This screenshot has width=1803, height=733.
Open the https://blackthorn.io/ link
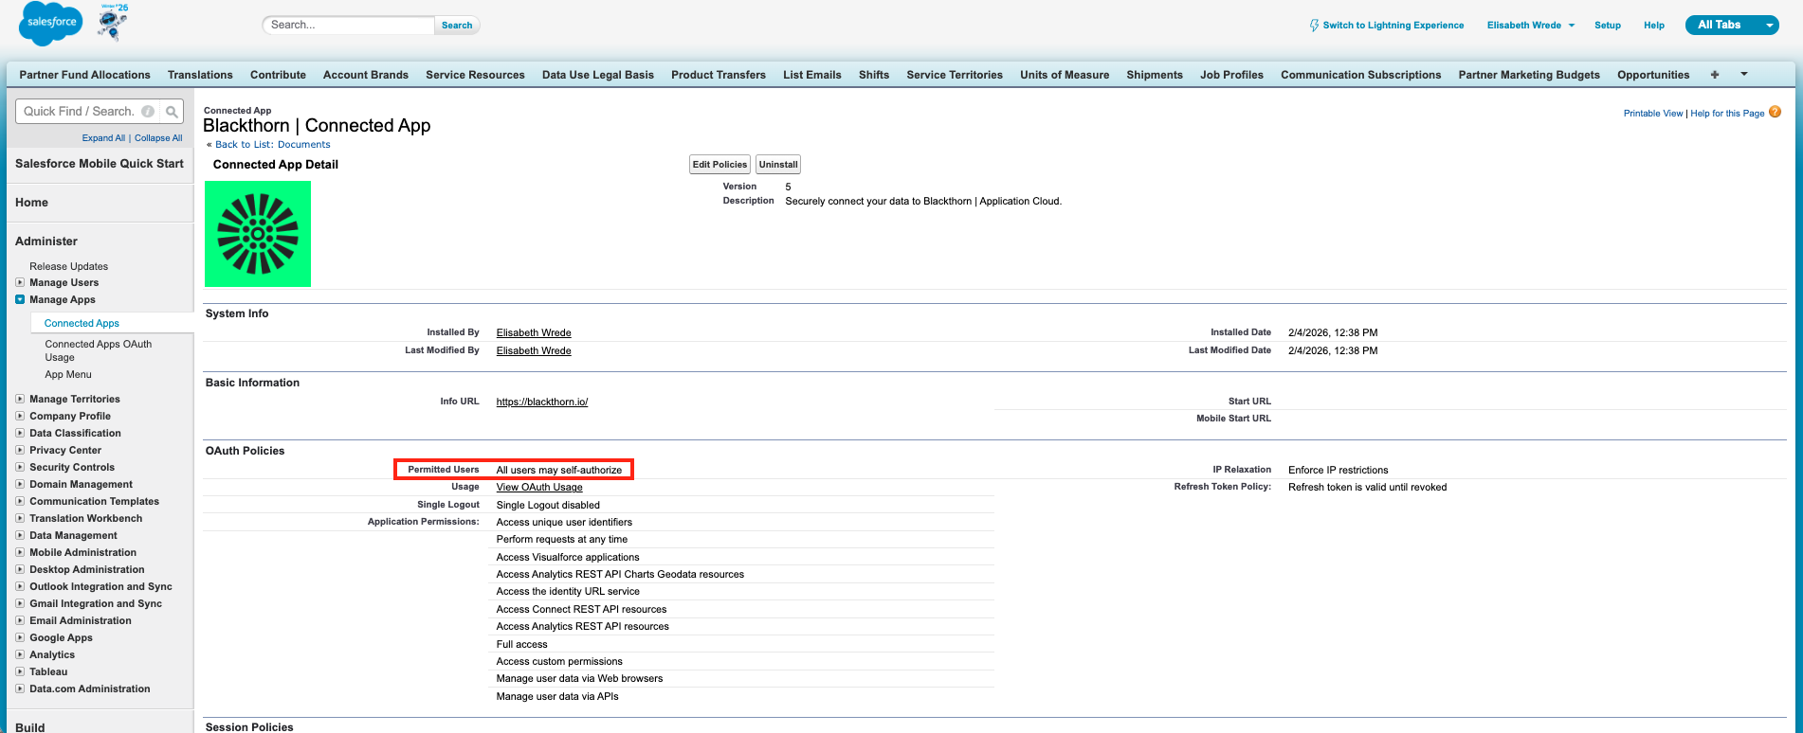pos(542,402)
